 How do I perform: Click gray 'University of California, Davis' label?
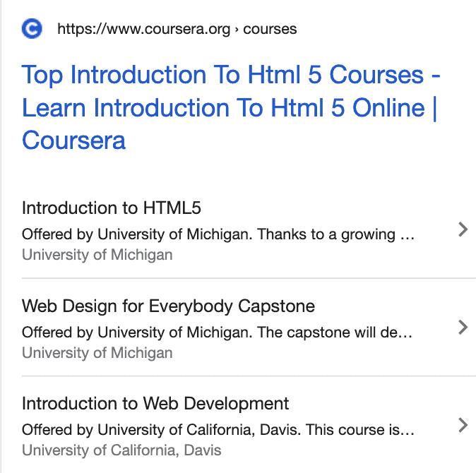point(121,450)
